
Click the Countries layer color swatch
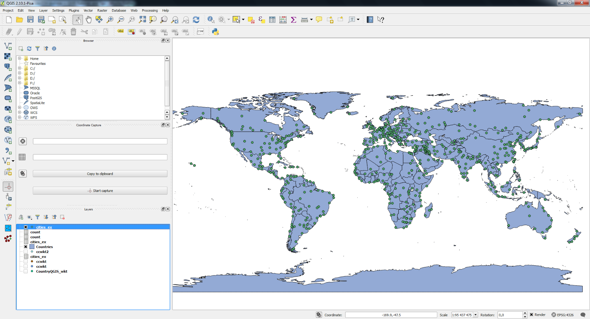[x=32, y=247]
